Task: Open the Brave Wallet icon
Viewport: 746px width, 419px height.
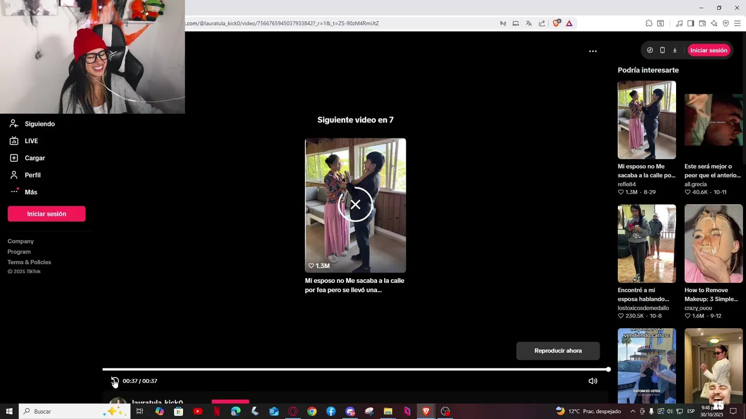Action: tap(702, 23)
